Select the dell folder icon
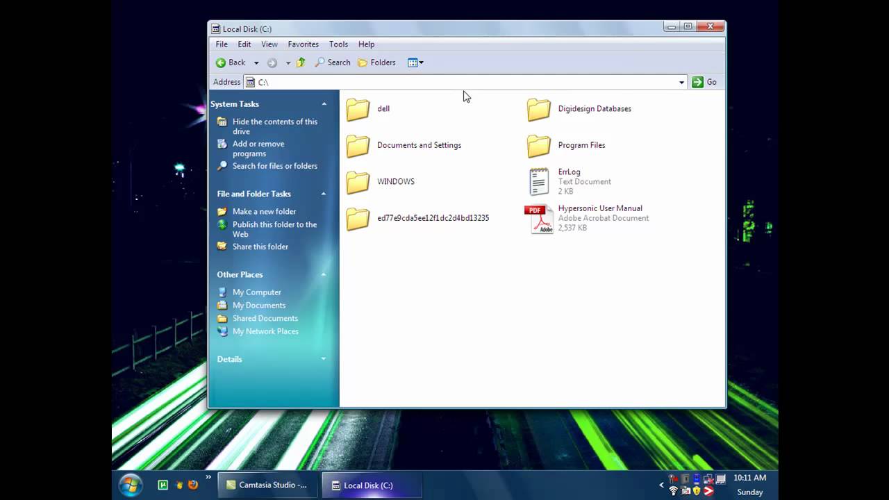This screenshot has height=500, width=889. point(358,109)
